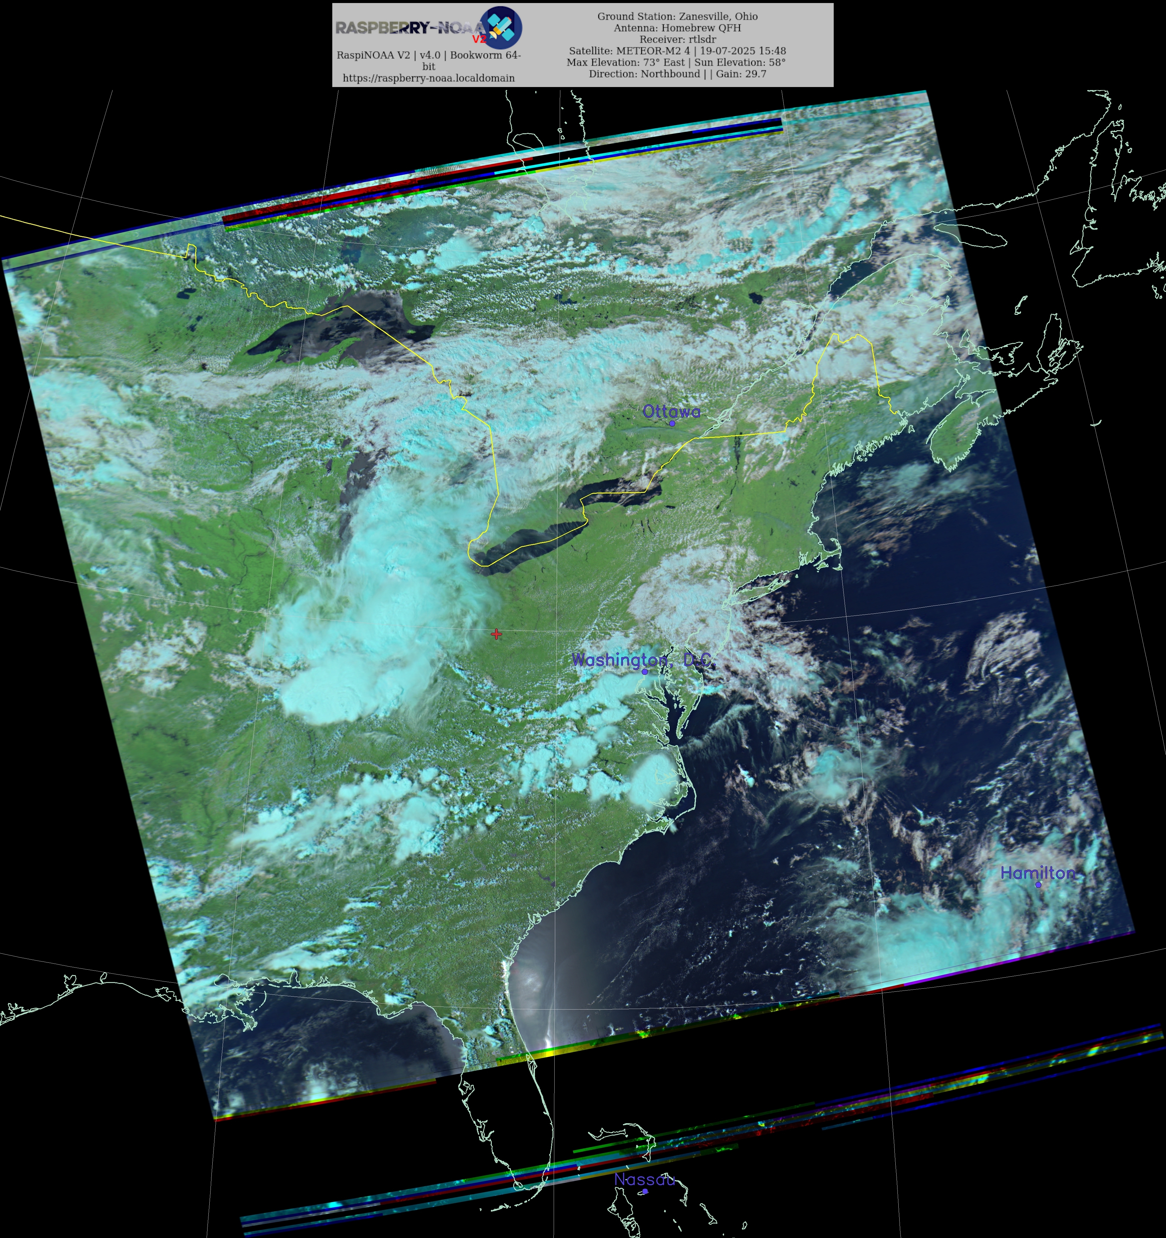1166x1238 pixels.
Task: Click the Satellite: METEOR-M2 4 info line
Action: click(x=677, y=51)
